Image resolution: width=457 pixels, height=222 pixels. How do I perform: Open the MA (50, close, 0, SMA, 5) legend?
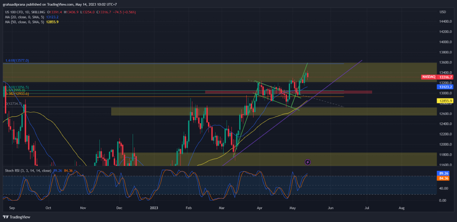[25, 22]
